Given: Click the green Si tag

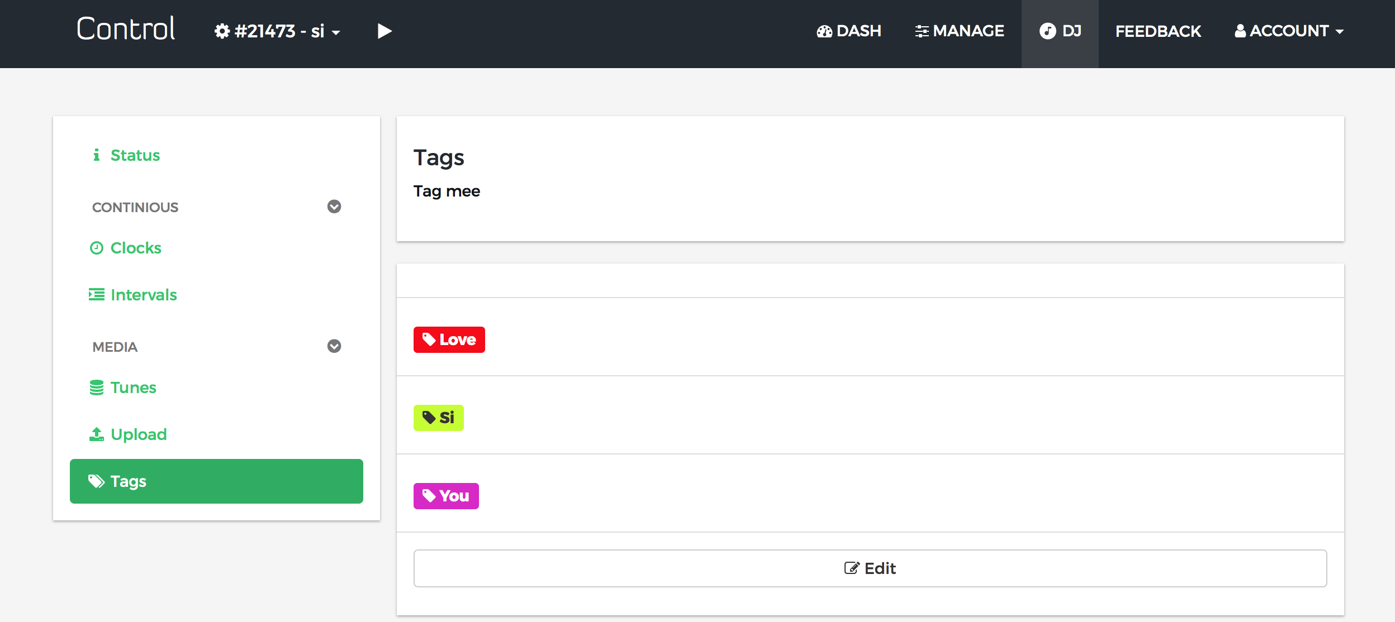Looking at the screenshot, I should [x=439, y=418].
